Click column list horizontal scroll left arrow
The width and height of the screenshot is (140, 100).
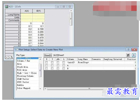click(45, 89)
